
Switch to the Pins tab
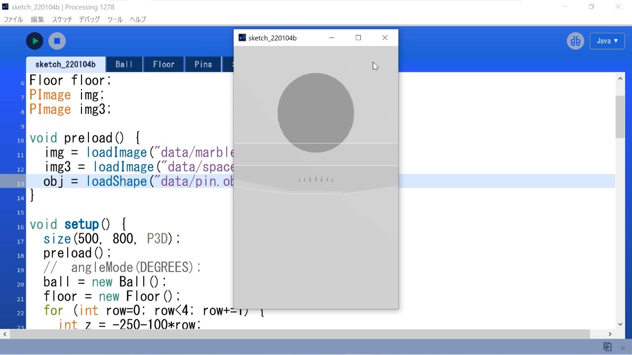coord(202,64)
